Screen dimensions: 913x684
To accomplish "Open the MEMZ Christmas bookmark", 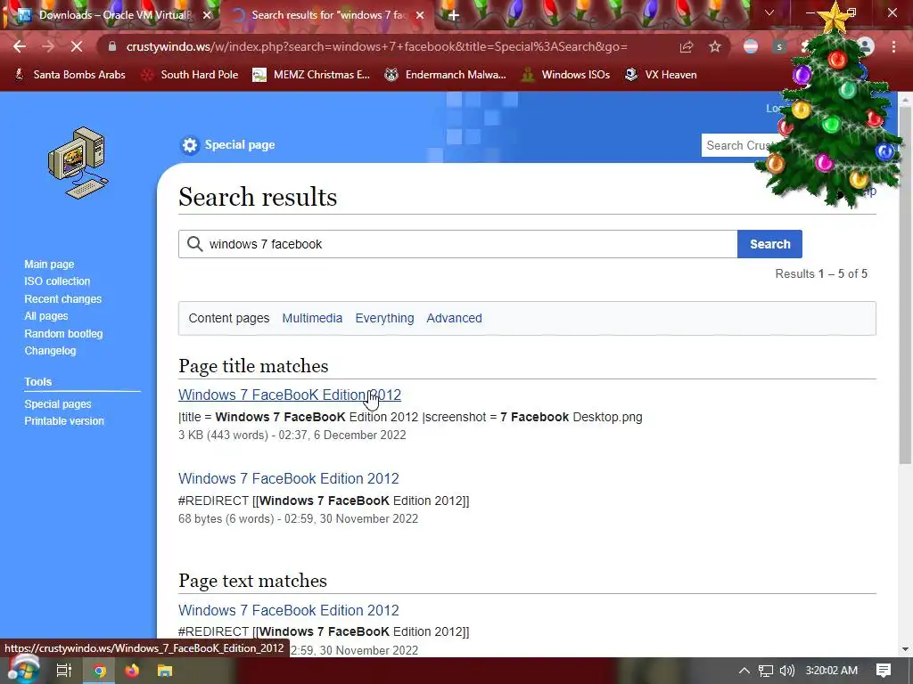I will tap(311, 75).
